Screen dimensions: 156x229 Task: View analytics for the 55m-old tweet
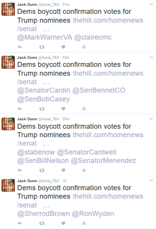point(84,170)
